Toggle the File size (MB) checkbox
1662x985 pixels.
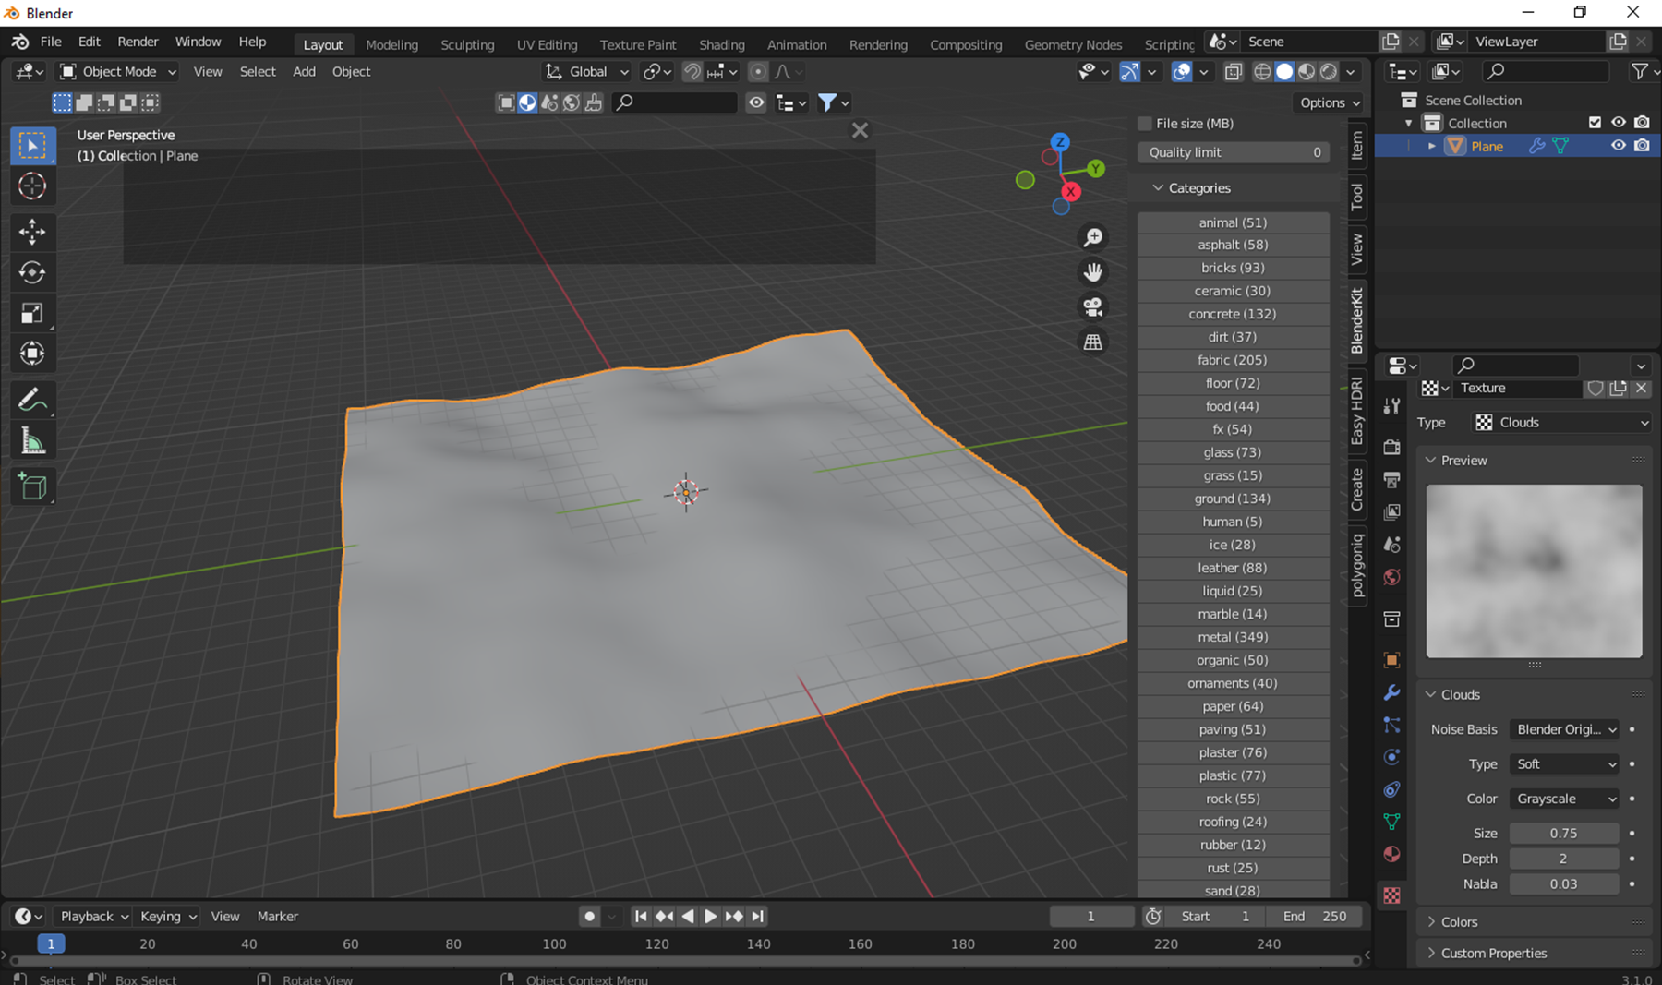coord(1145,124)
